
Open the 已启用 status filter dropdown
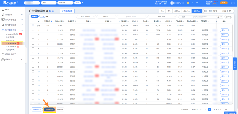[x=107, y=17]
